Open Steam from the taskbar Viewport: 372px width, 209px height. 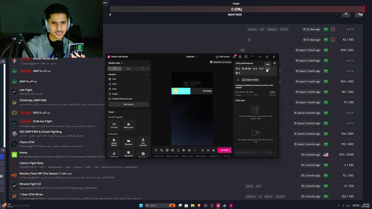click(224, 206)
